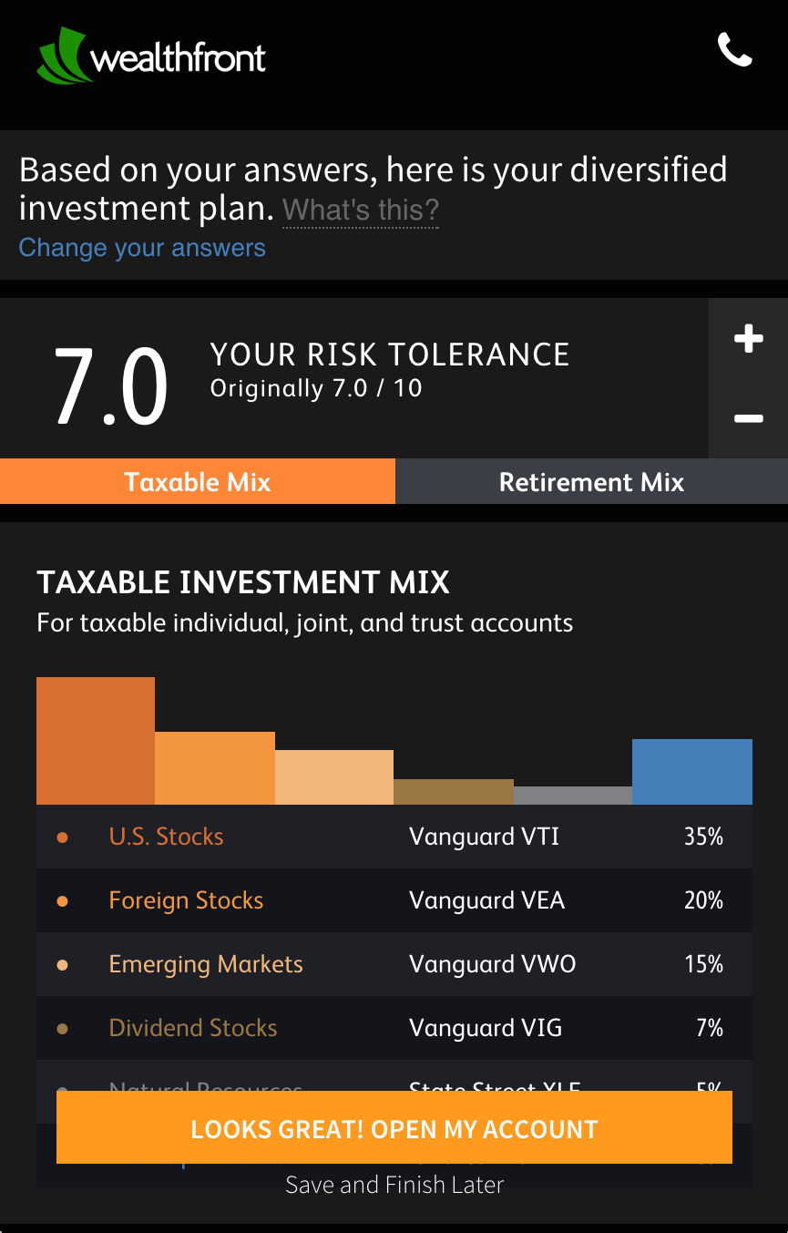
Task: Select the U.S. Stocks bar in chart
Action: pyautogui.click(x=96, y=741)
